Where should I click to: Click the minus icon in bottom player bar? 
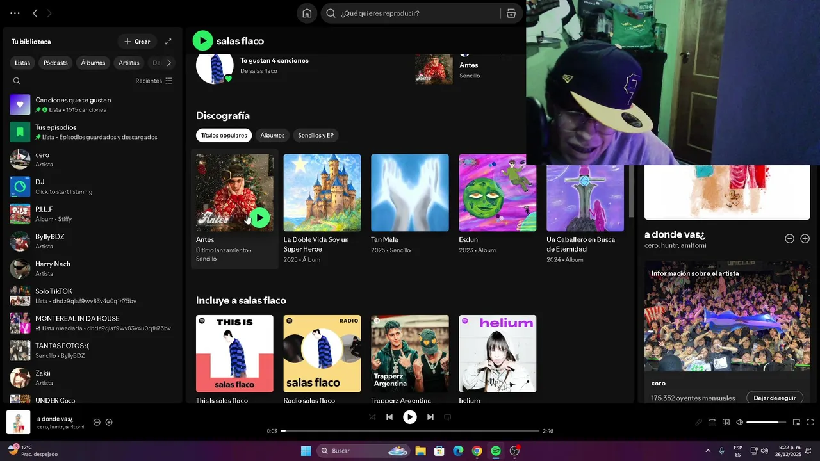coord(97,422)
